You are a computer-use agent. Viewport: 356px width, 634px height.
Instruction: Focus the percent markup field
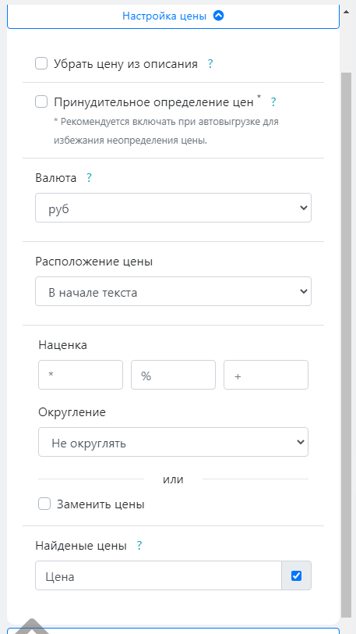[173, 375]
